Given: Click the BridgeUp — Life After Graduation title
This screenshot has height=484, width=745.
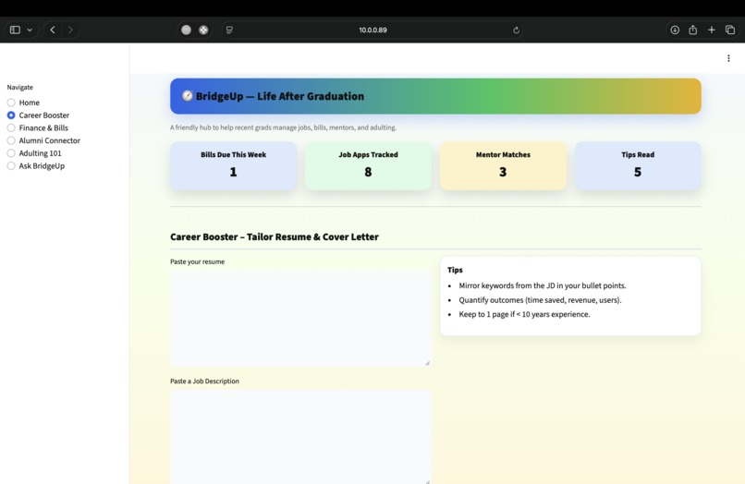Looking at the screenshot, I should pos(280,96).
